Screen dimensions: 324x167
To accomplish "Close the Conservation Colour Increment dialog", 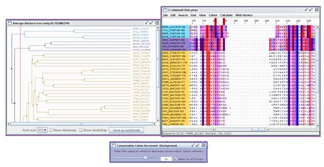I will pyautogui.click(x=203, y=145).
